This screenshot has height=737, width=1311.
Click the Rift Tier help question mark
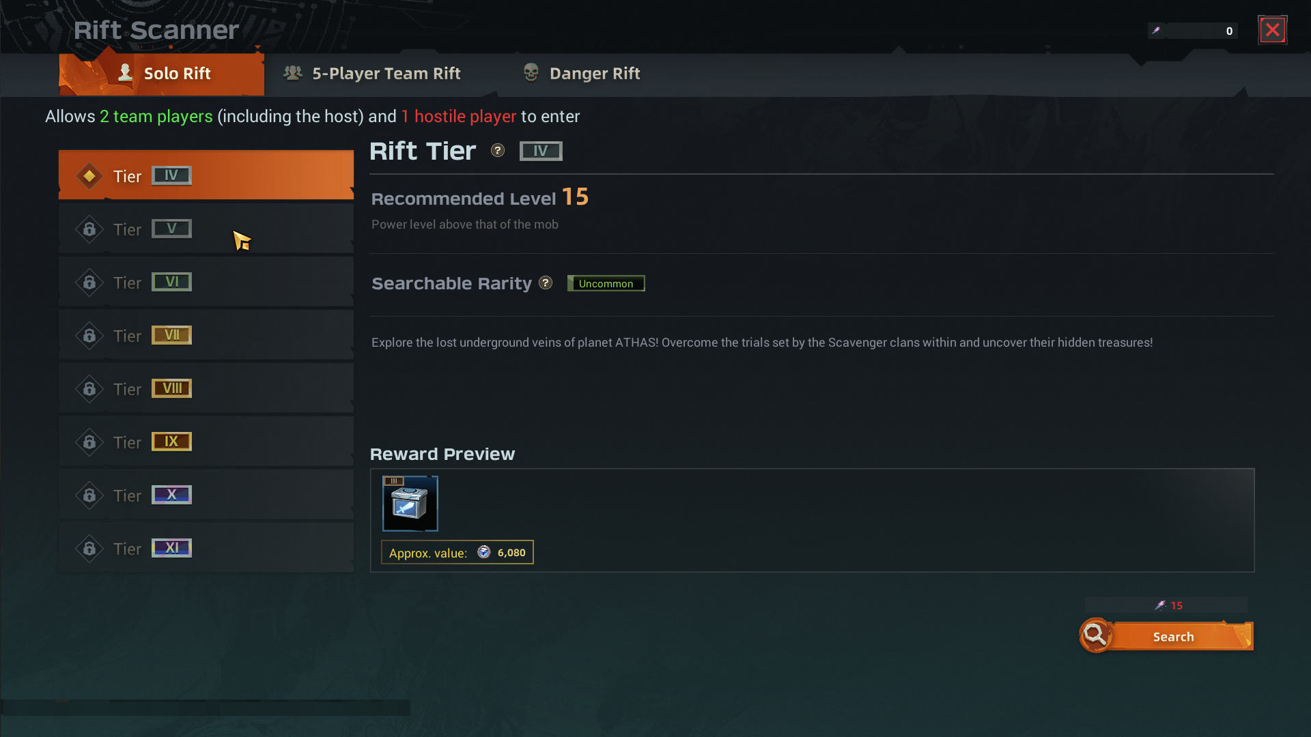tap(498, 151)
